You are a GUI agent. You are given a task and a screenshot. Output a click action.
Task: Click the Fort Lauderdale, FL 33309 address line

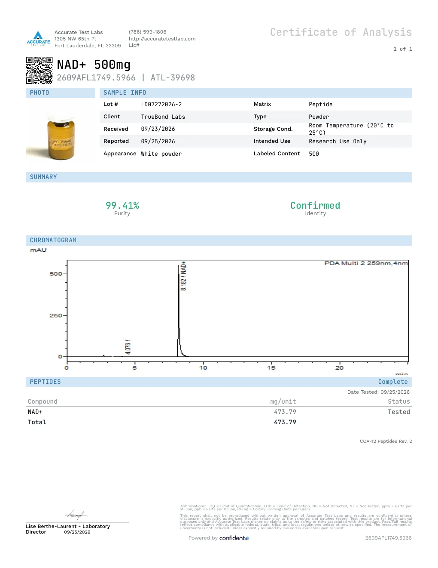pos(88,46)
